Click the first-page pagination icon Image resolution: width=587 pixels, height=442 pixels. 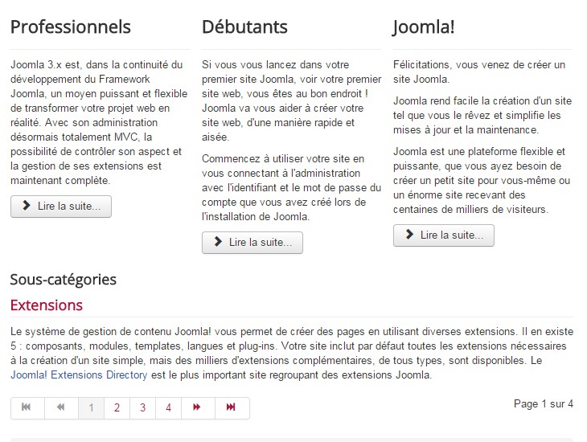(x=27, y=407)
